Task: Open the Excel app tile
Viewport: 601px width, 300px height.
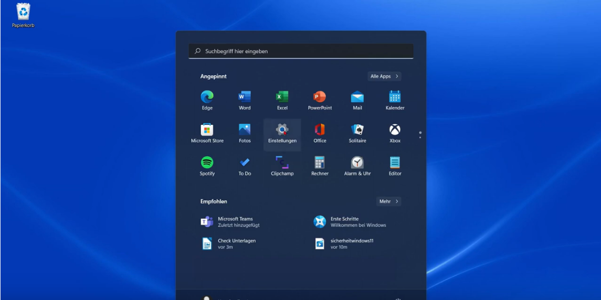Action: pyautogui.click(x=282, y=100)
